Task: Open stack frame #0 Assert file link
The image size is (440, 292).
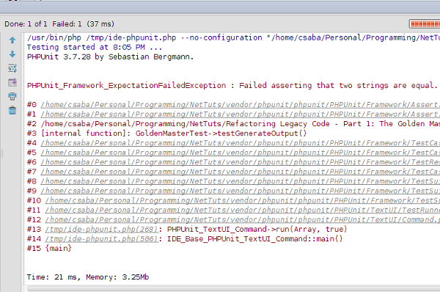Action: pos(241,105)
